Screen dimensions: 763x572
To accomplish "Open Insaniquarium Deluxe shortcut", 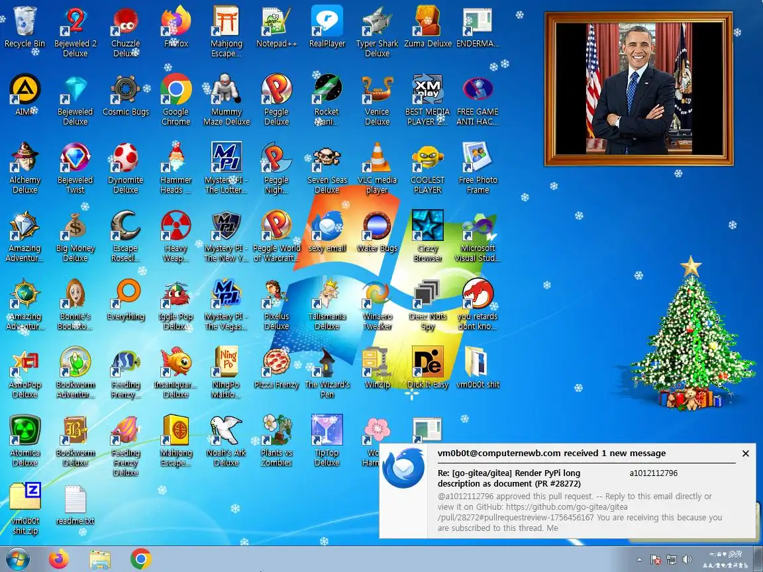I will [176, 372].
